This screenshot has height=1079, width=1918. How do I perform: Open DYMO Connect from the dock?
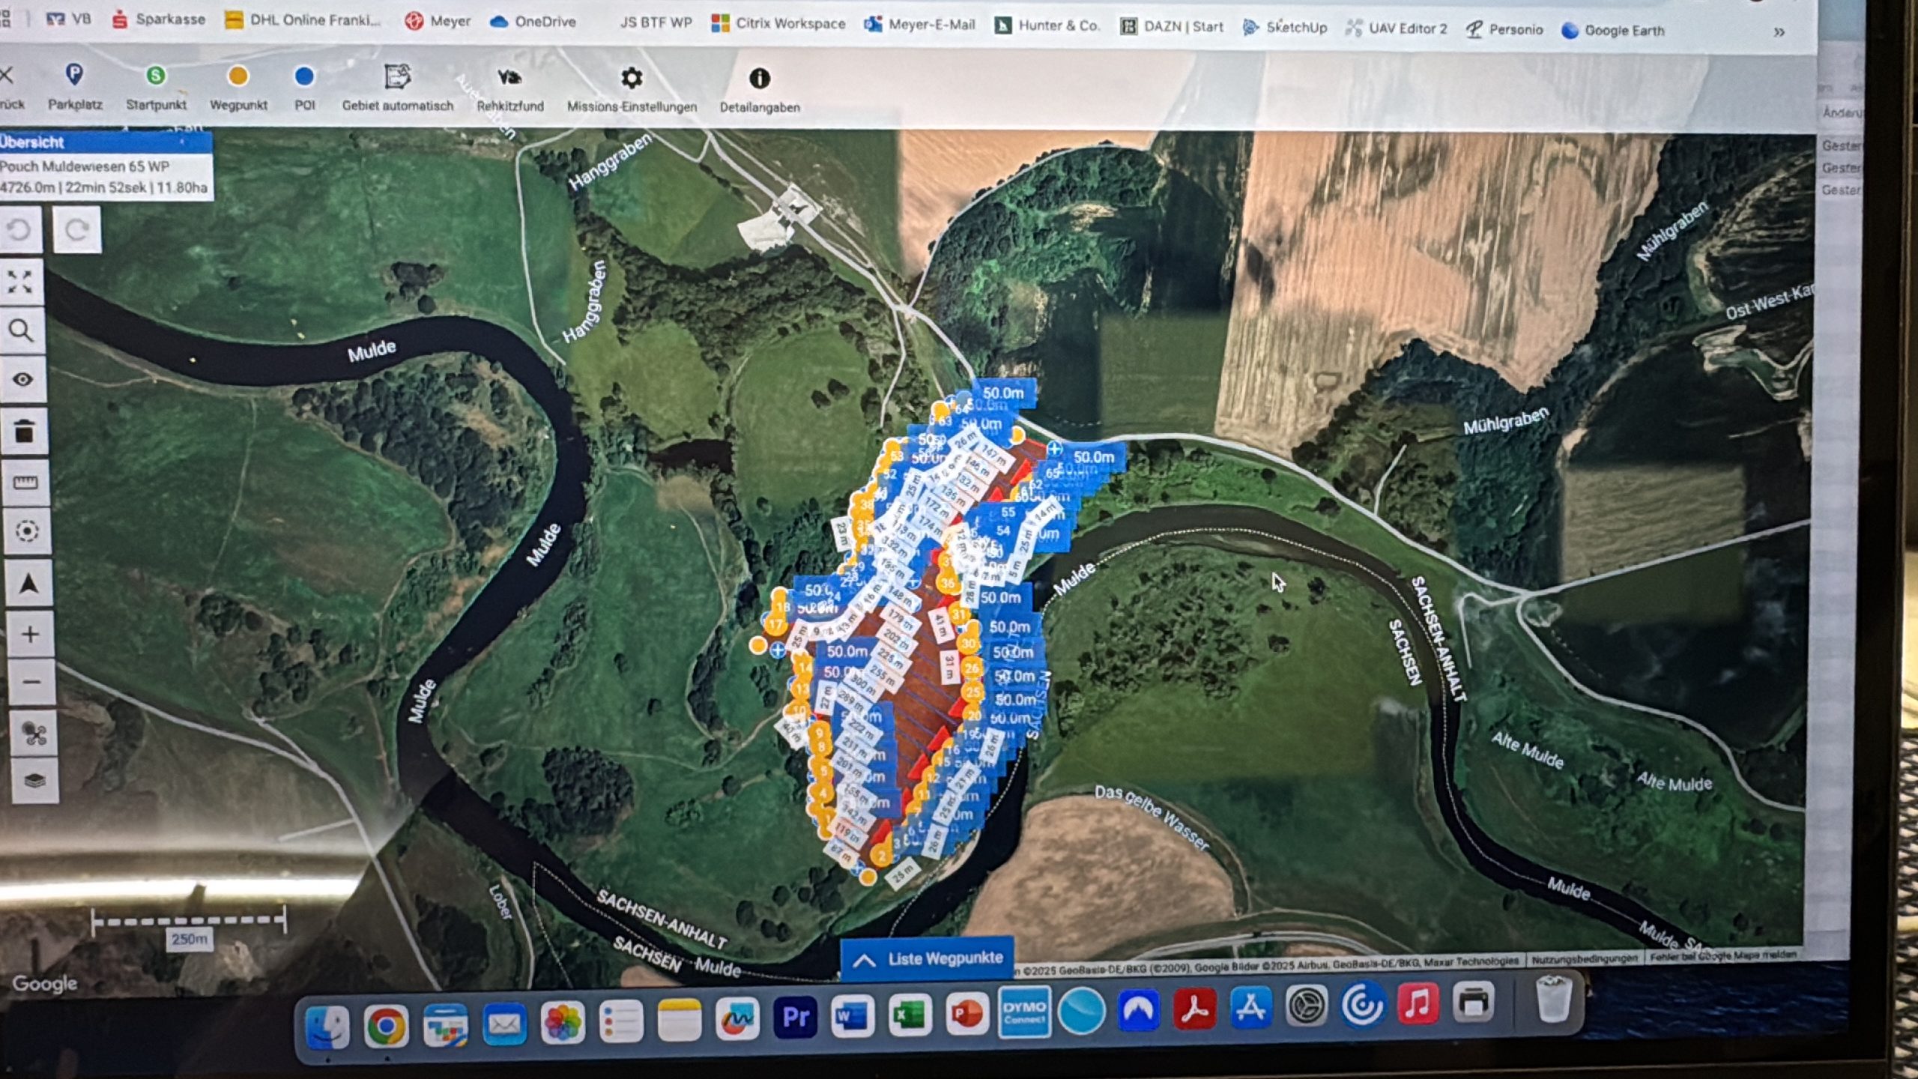(x=1024, y=1012)
